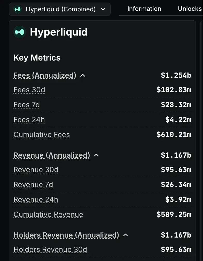
Task: Click the Hyperliquid logo beside the heading
Action: tap(20, 32)
